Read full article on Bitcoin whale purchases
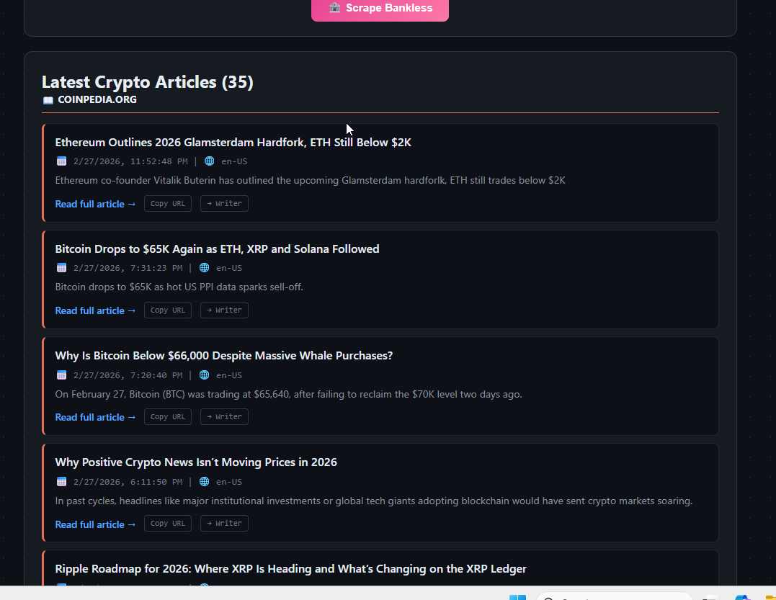Viewport: 776px width, 600px height. point(95,417)
